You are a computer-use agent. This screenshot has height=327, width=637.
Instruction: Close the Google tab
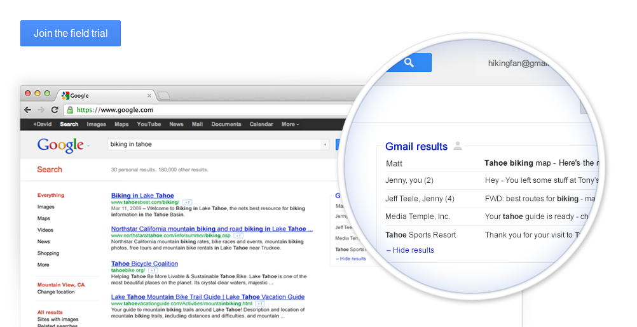[x=149, y=96]
